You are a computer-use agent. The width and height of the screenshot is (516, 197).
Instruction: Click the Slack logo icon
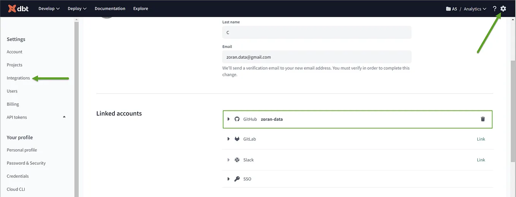tap(237, 160)
